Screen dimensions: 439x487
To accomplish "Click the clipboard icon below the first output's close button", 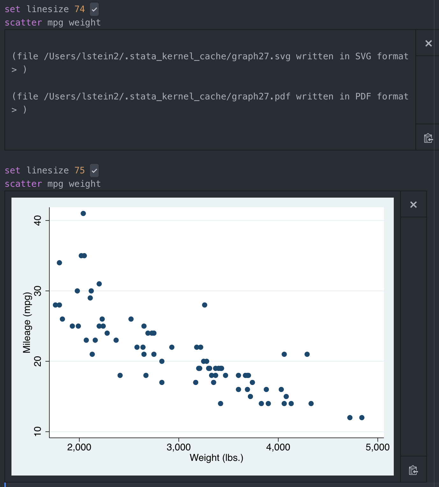I will [428, 138].
